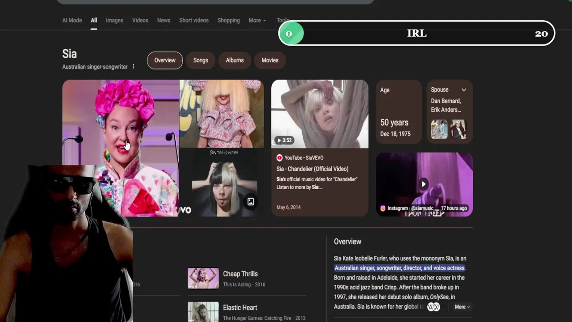
Task: Click the Instagram logo icon next to @siamusic
Action: click(x=383, y=208)
